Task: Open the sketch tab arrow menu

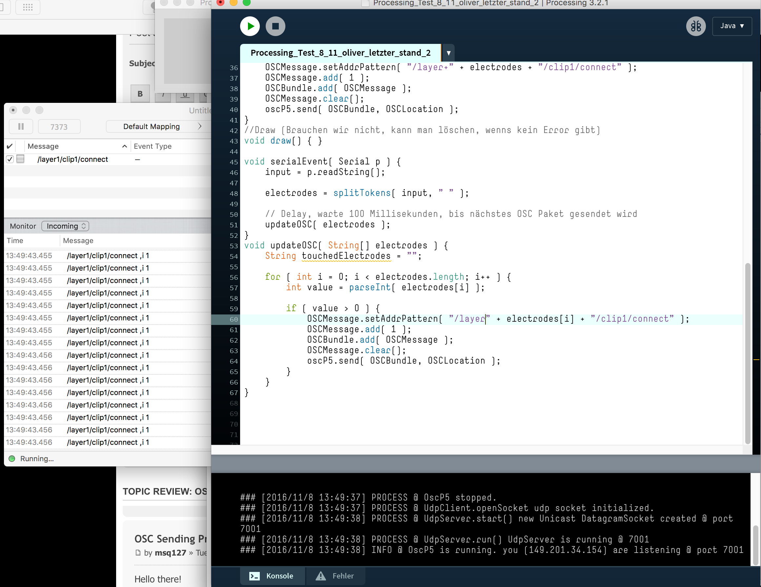Action: tap(448, 53)
